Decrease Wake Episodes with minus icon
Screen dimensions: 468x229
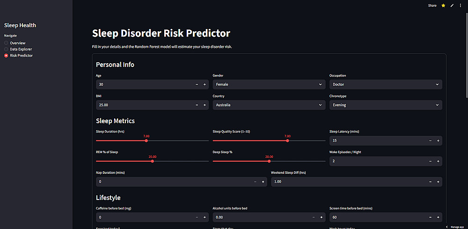coord(431,161)
